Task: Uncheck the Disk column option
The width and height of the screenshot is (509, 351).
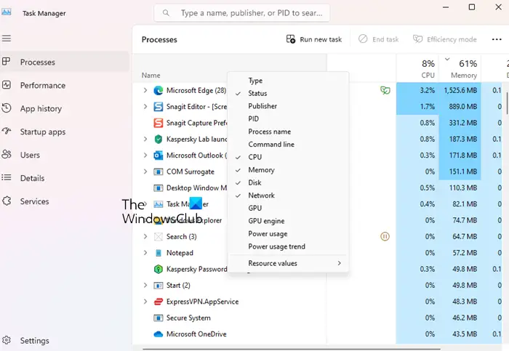Action: (289, 182)
